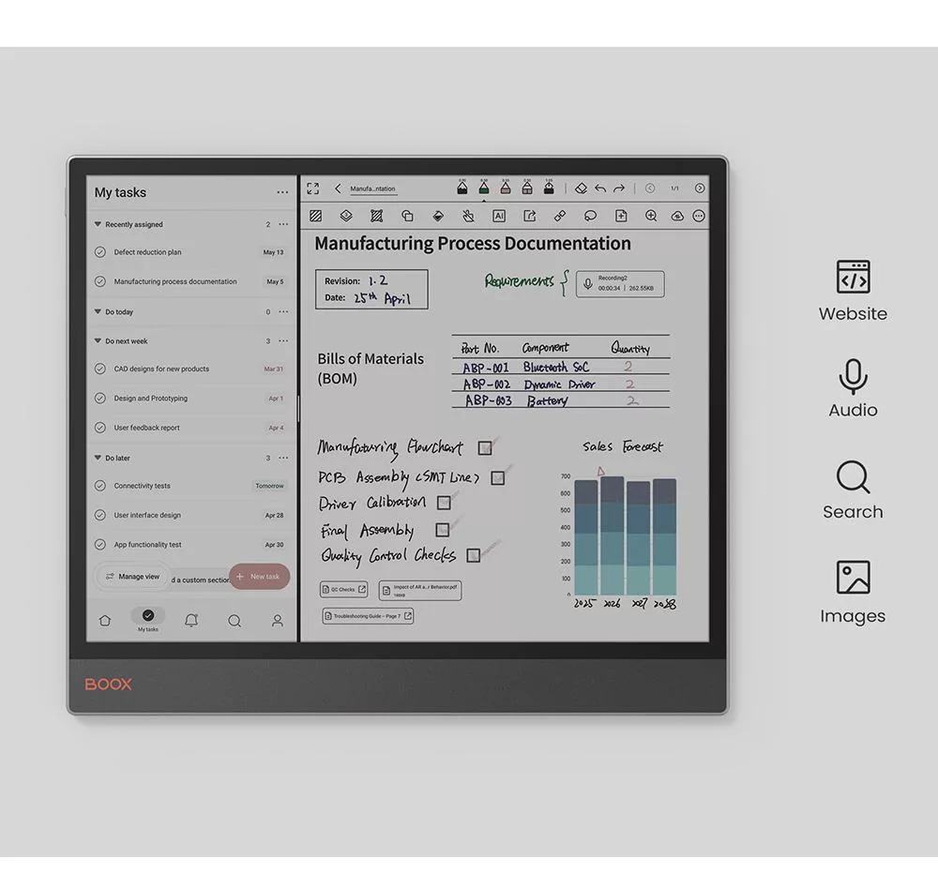
Task: Click the Manage view button
Action: (x=132, y=577)
